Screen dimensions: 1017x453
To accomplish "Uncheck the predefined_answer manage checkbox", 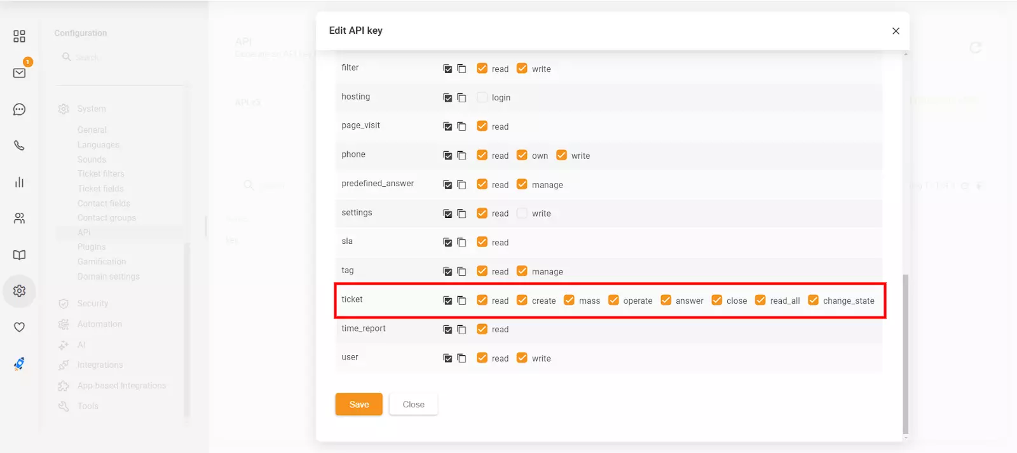I will 522,184.
